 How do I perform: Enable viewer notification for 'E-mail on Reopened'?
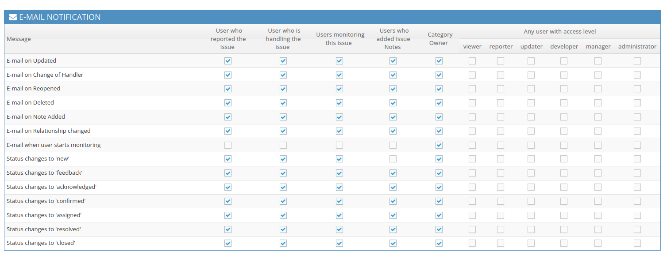(x=472, y=89)
